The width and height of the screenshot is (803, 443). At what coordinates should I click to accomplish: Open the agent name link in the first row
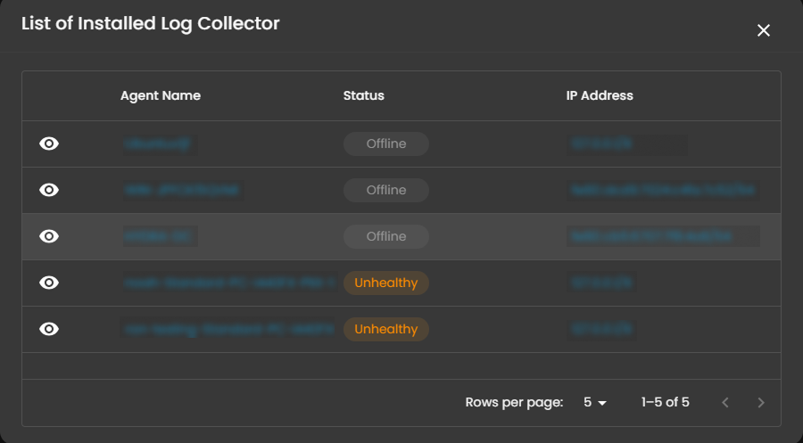pos(160,144)
